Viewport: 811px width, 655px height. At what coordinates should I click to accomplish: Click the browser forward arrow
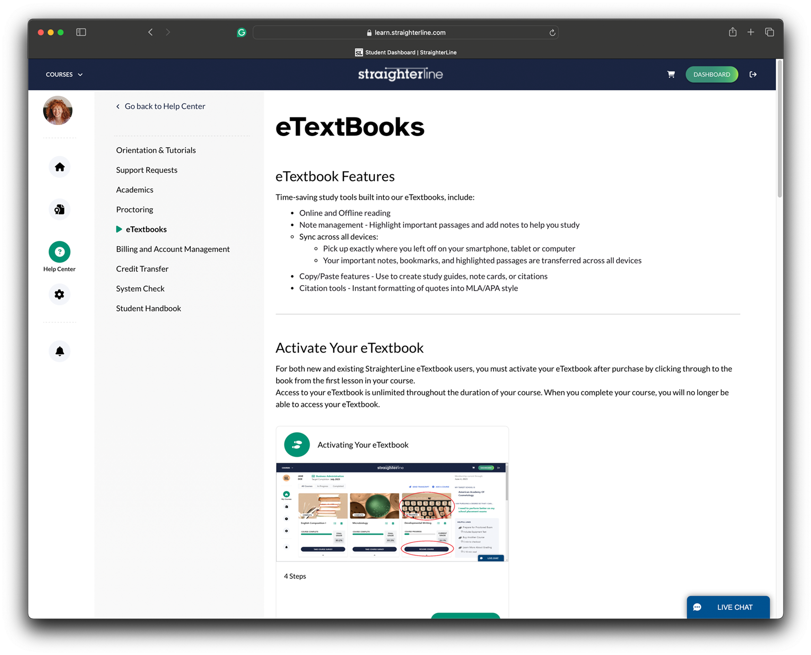pos(168,32)
